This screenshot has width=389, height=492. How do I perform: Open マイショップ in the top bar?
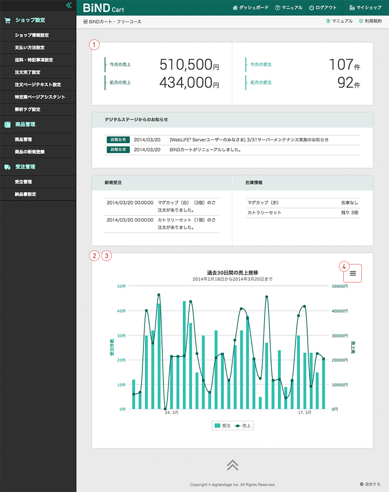click(x=366, y=8)
